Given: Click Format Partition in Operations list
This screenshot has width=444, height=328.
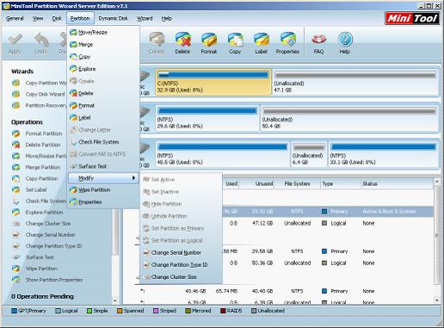Looking at the screenshot, I should 37,133.
